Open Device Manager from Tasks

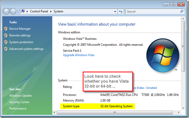point(20,29)
